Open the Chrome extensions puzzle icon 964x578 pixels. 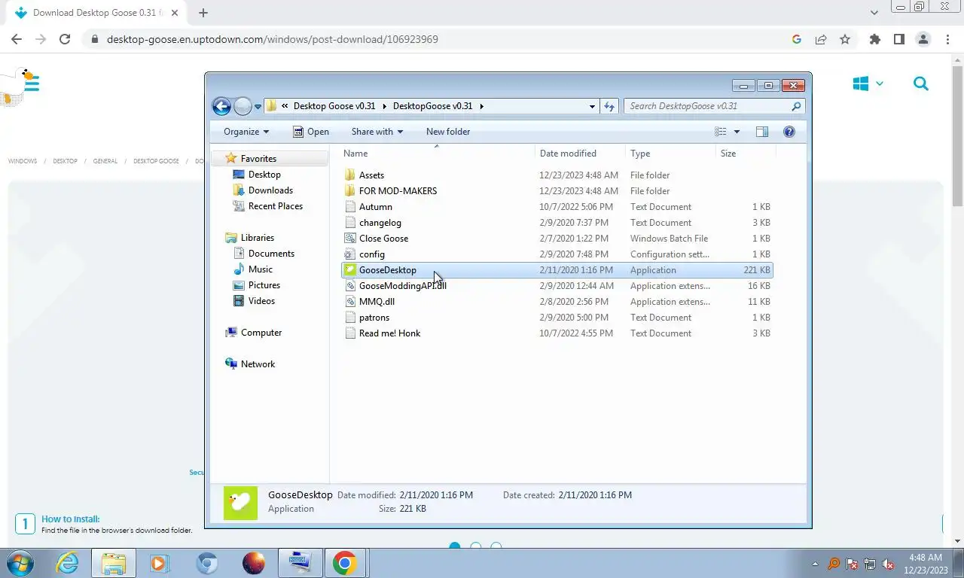[874, 39]
